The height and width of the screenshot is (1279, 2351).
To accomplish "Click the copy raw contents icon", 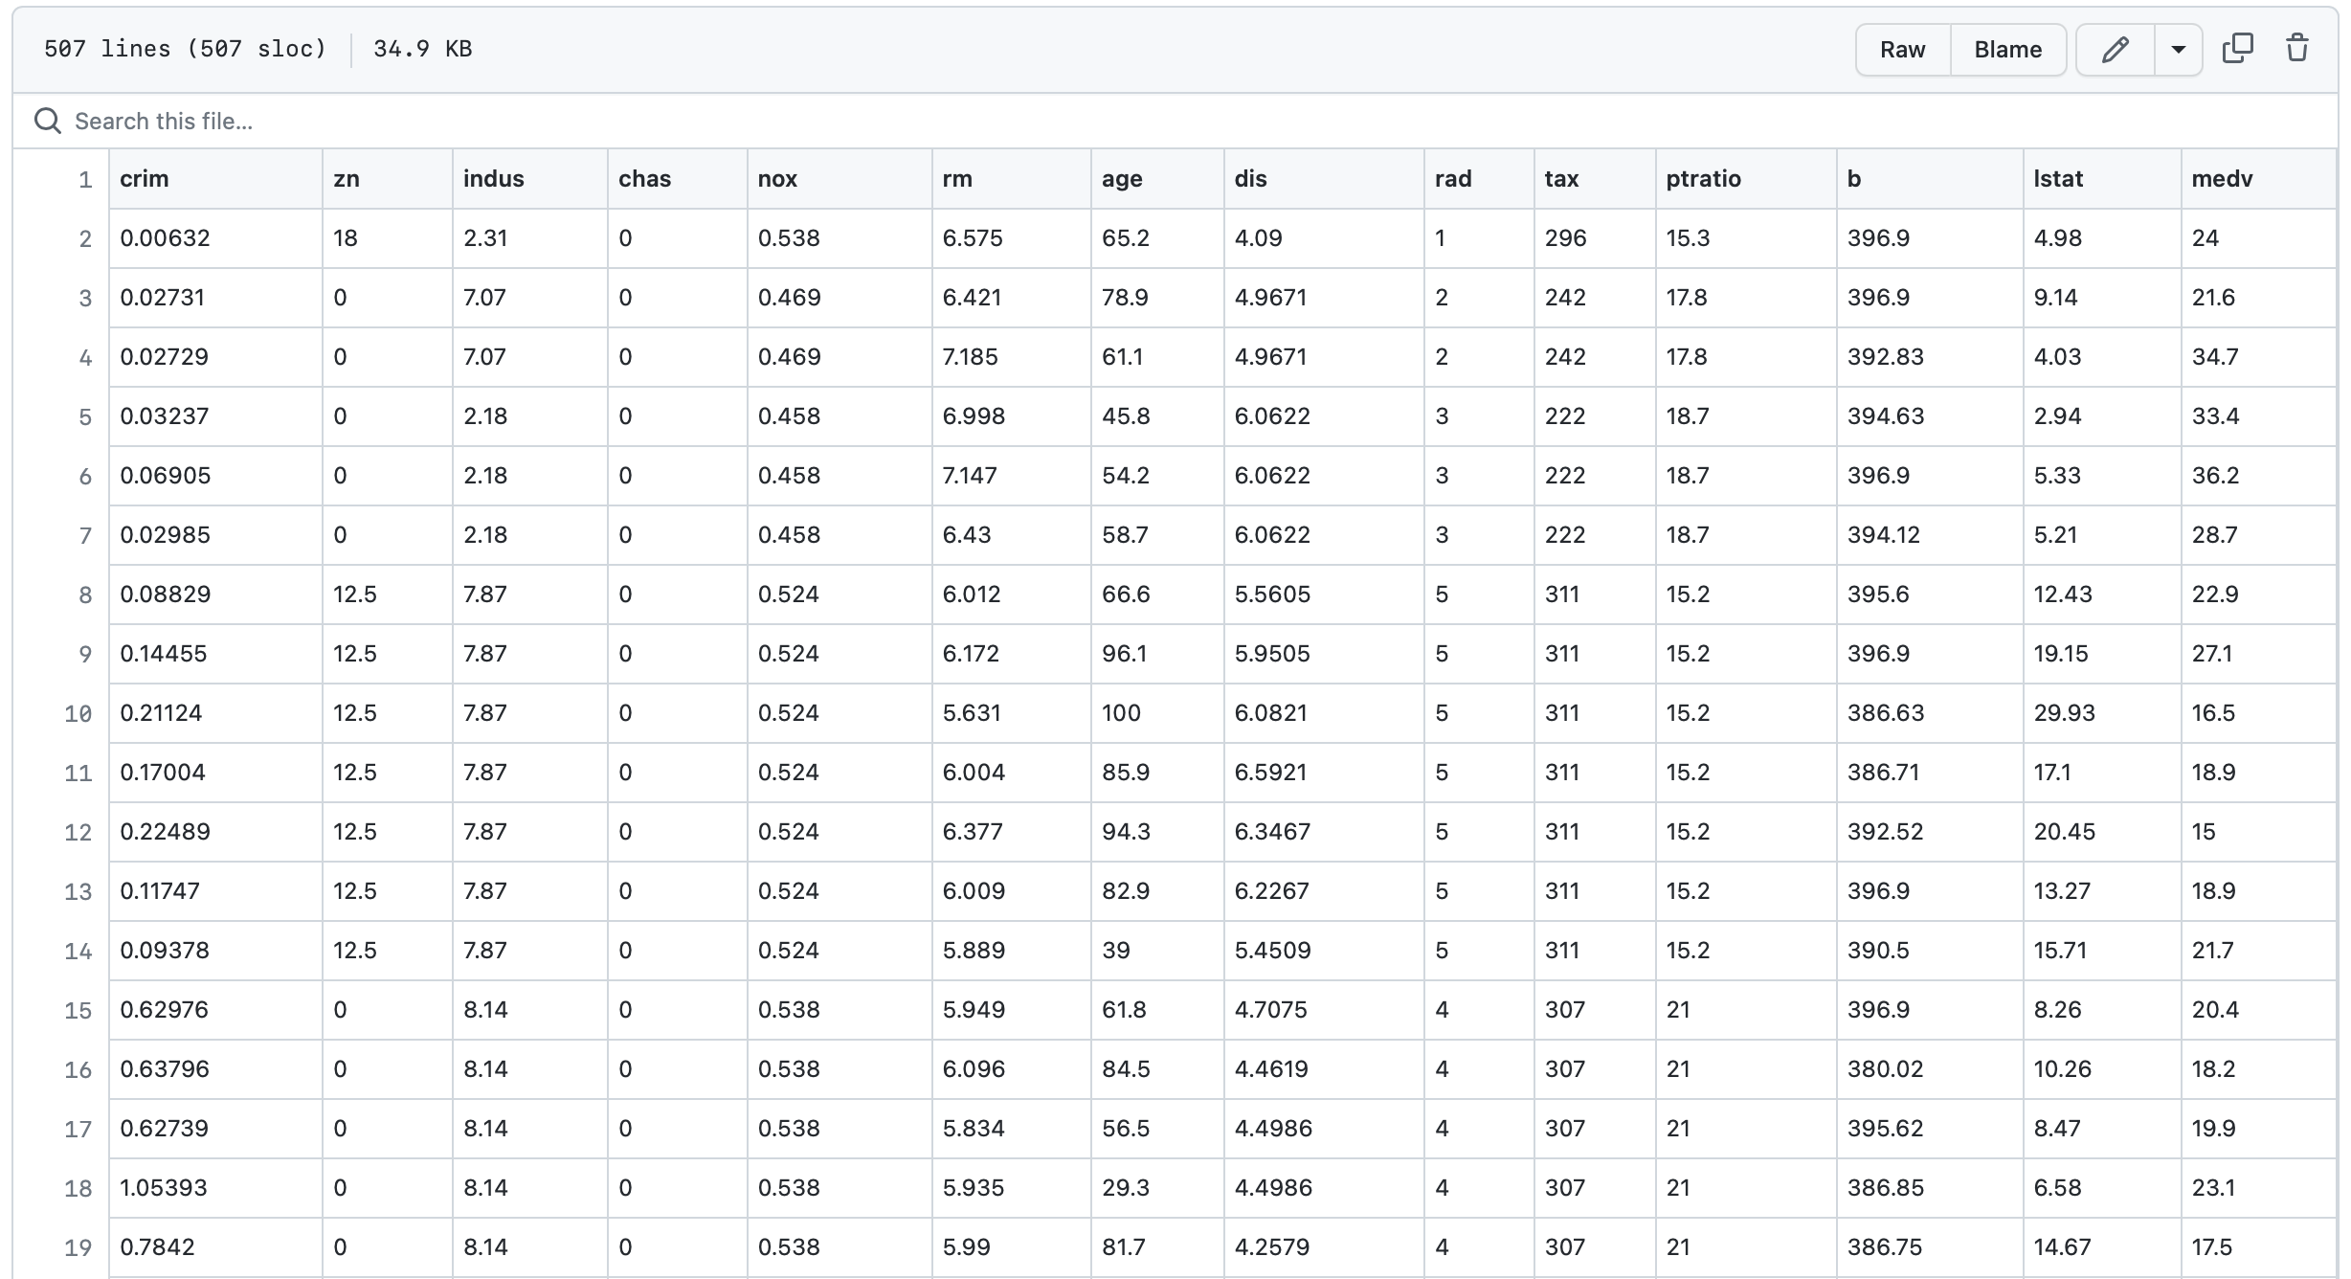I will click(2237, 49).
